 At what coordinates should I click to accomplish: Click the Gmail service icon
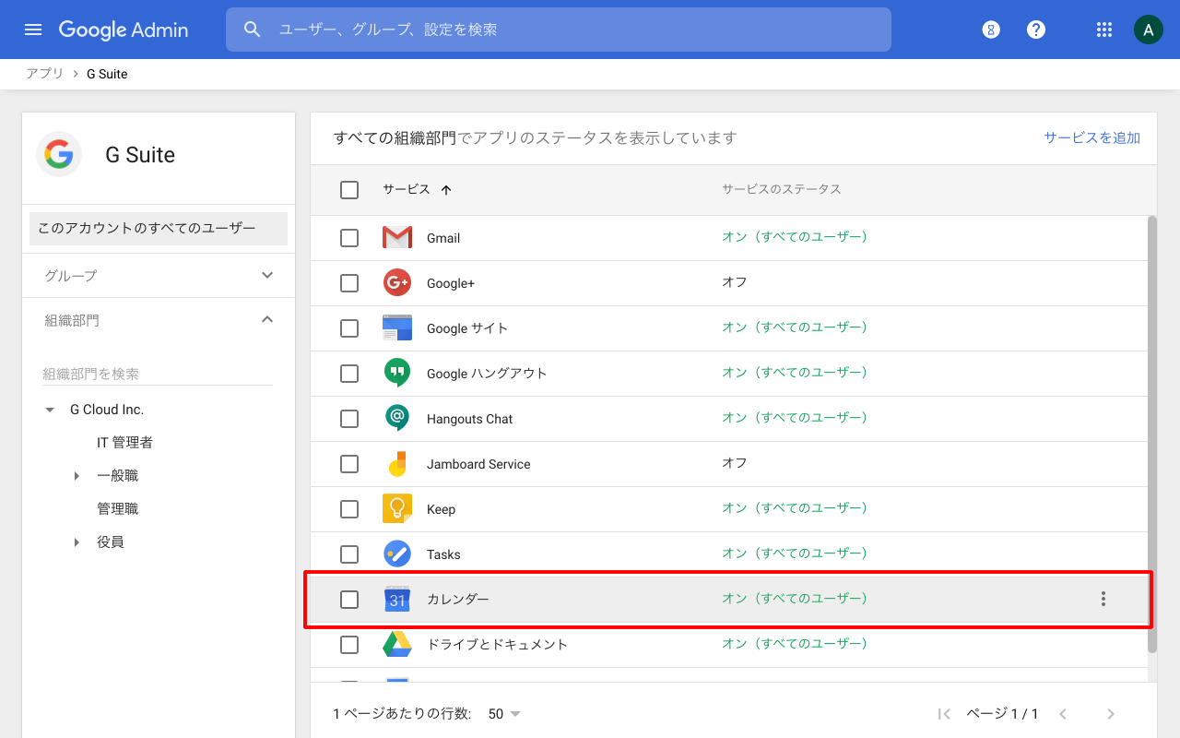tap(397, 238)
